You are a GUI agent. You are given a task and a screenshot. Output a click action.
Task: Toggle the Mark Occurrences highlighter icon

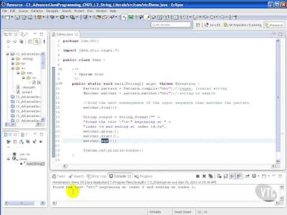click(147, 17)
